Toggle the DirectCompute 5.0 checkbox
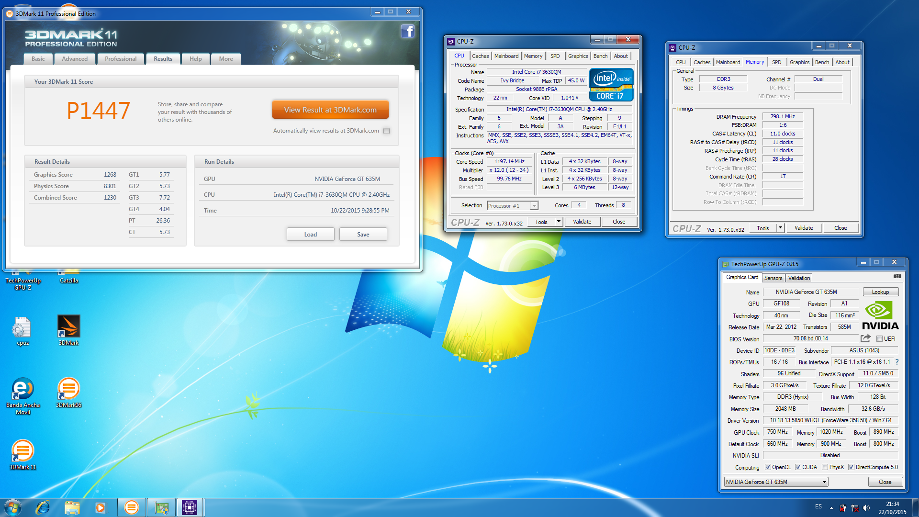 (x=851, y=467)
